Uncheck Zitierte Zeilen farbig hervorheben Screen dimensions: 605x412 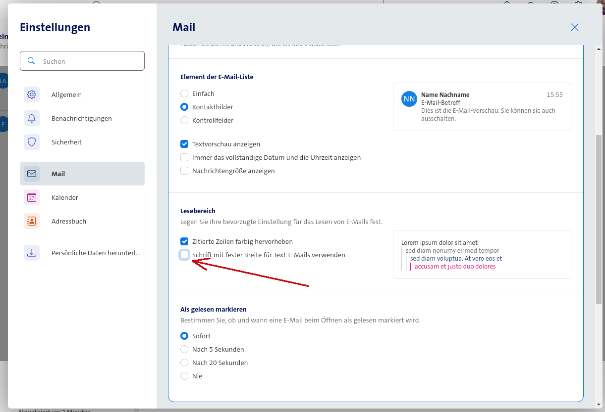[184, 241]
